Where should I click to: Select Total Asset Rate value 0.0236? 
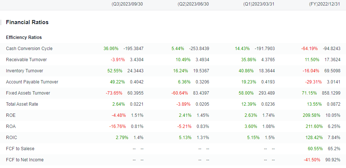tap(268, 104)
